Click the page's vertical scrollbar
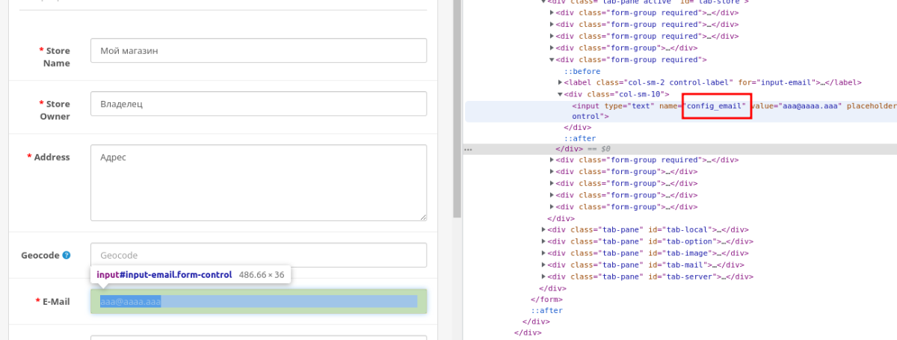The width and height of the screenshot is (897, 340). point(457,112)
